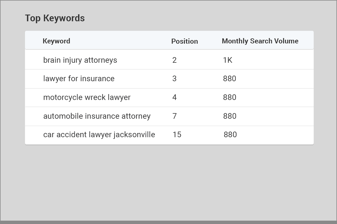Click 880 volume for lawyer for insurance
The width and height of the screenshot is (337, 224).
pos(229,79)
